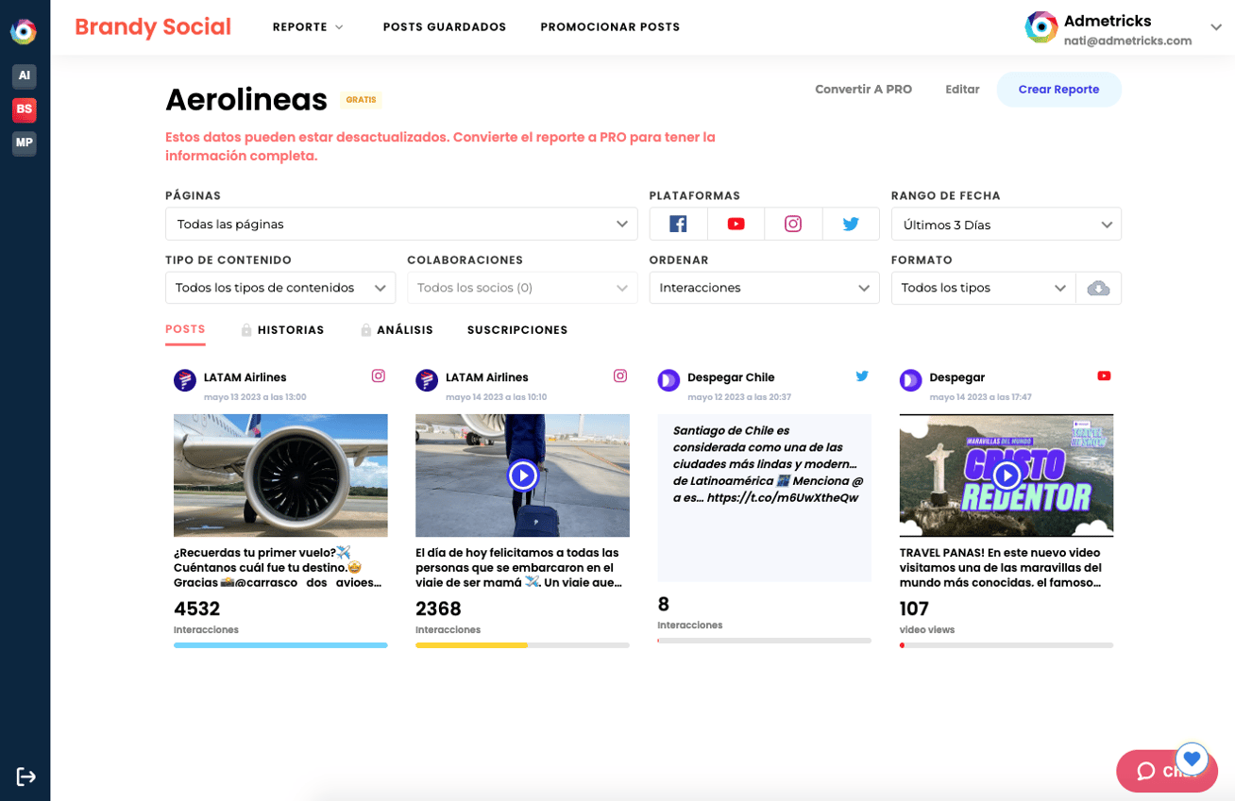Click Convertir A PRO
The image size is (1235, 801).
coord(864,90)
